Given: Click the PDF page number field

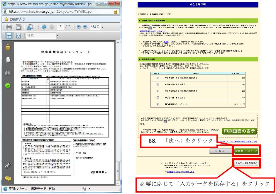Looking at the screenshot, I should coord(60,27).
